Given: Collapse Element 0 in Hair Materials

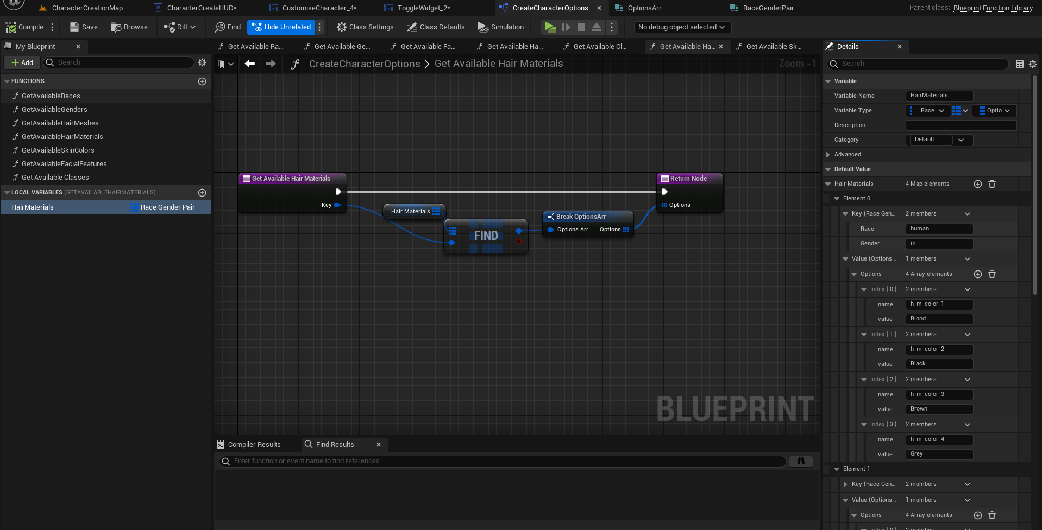Looking at the screenshot, I should tap(837, 199).
